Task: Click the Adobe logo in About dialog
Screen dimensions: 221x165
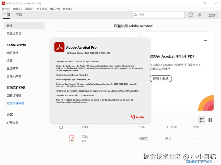Action: pyautogui.click(x=137, y=117)
